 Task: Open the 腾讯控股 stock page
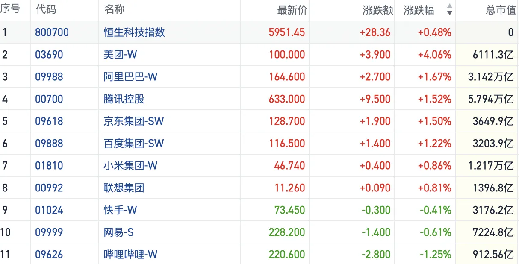[124, 99]
